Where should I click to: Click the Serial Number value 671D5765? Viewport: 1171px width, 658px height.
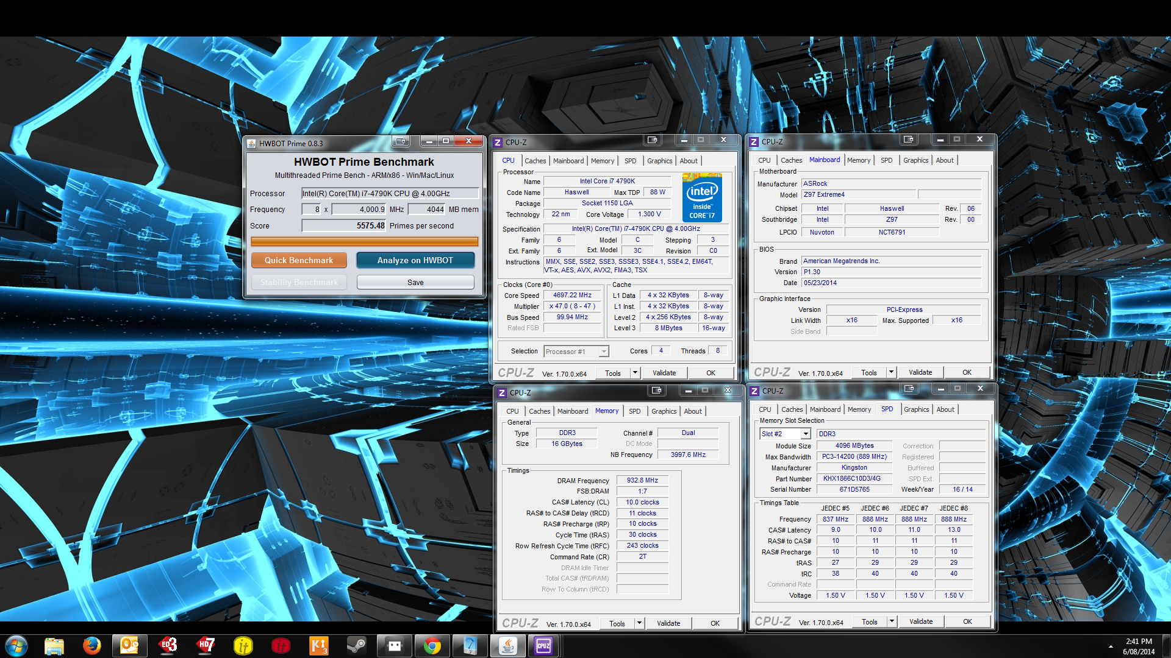(854, 489)
